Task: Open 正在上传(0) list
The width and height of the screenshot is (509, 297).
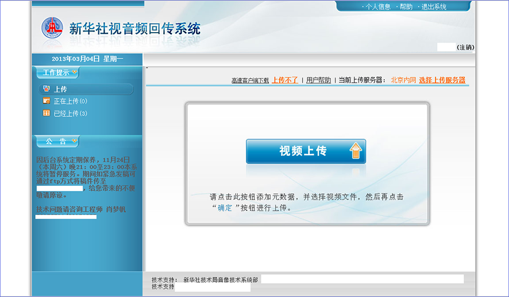Action: pyautogui.click(x=71, y=101)
